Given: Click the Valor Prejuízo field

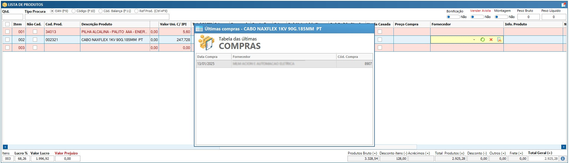Looking at the screenshot, I should (68, 159).
